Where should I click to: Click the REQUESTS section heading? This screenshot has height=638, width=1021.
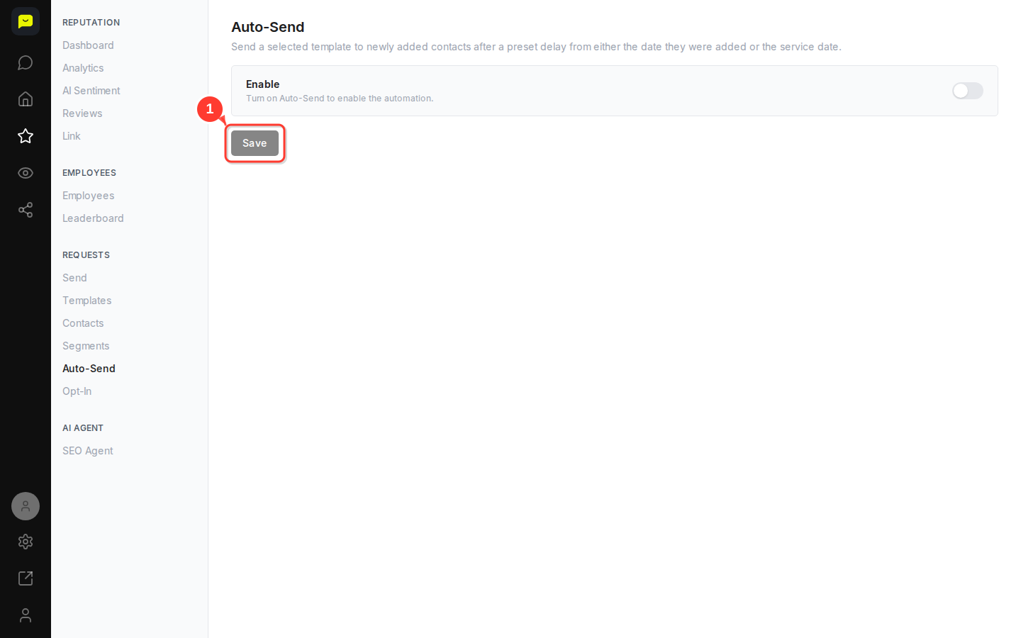pos(86,255)
